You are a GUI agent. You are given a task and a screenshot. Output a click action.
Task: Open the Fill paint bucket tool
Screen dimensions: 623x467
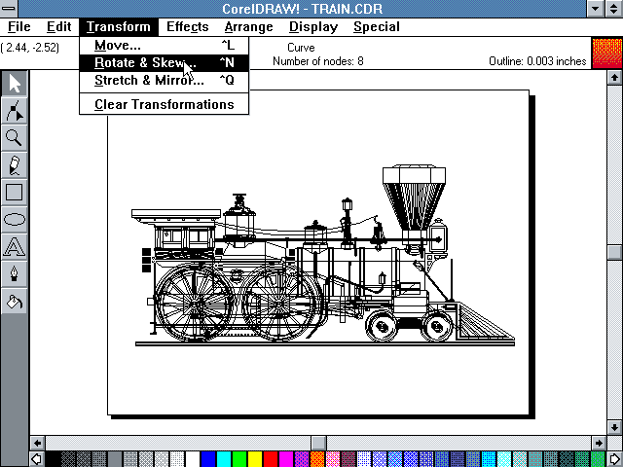(15, 301)
